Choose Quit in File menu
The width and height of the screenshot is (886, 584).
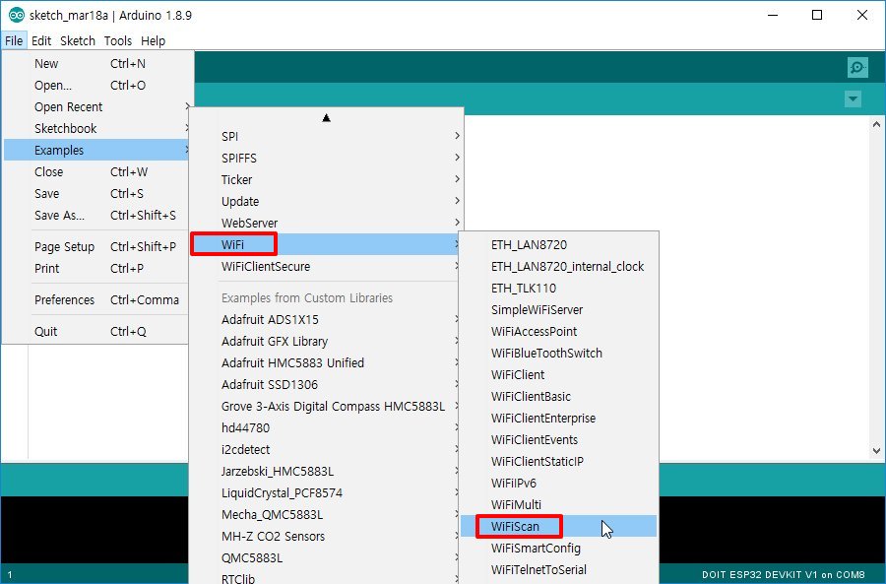tap(97, 331)
